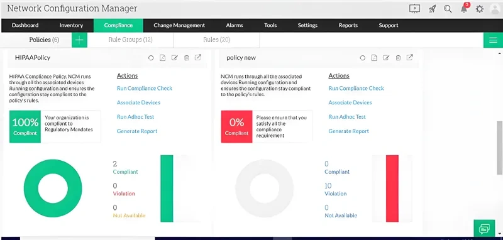Open the live chat icon
Viewport: 503px width, 240px height.
[x=484, y=229]
